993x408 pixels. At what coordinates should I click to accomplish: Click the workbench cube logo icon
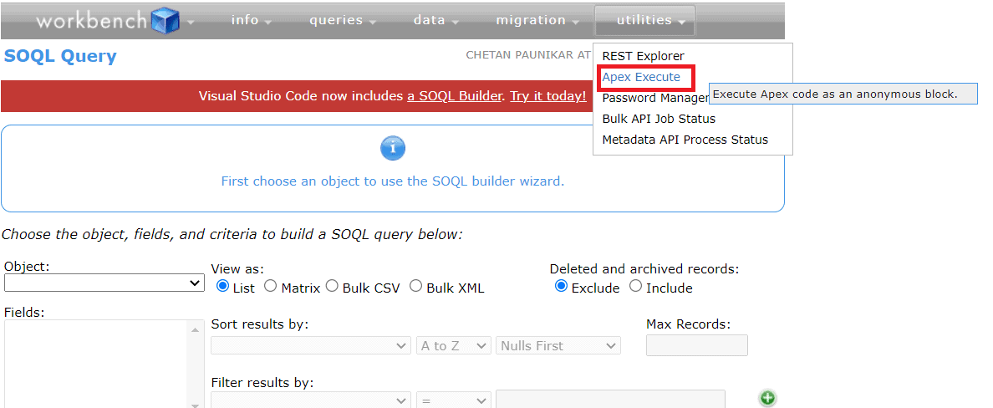165,21
